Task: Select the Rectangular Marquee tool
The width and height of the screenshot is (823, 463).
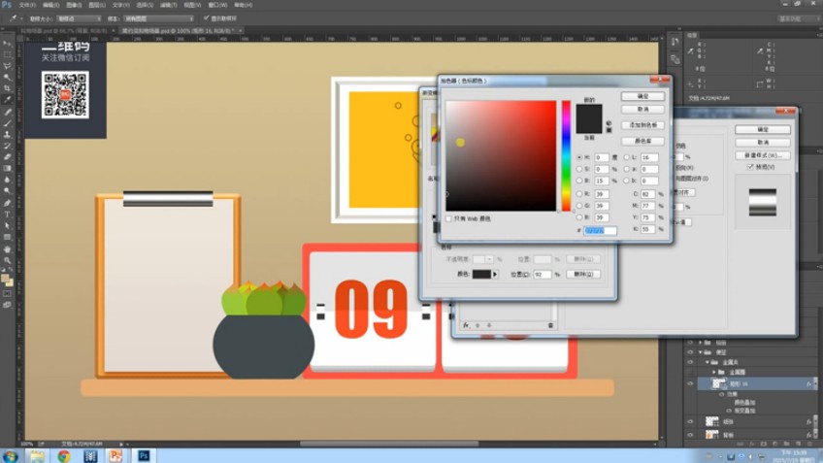Action: pos(8,54)
